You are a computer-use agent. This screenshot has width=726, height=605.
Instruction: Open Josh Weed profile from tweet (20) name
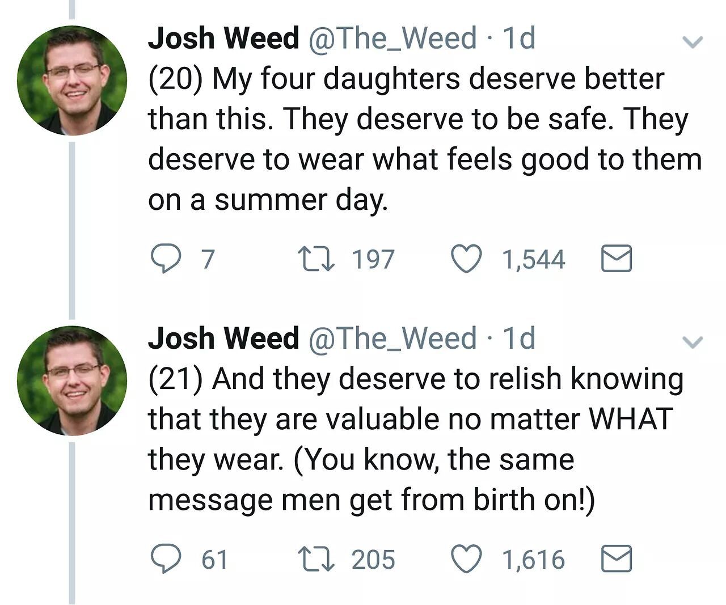(x=223, y=39)
